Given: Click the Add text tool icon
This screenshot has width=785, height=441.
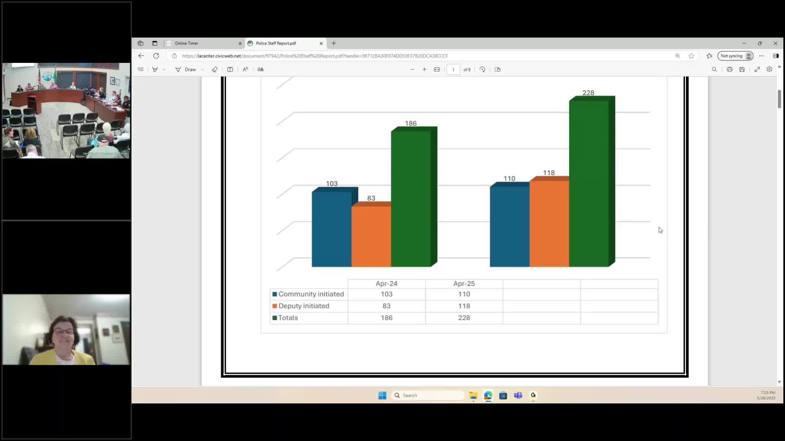Looking at the screenshot, I should pyautogui.click(x=230, y=69).
